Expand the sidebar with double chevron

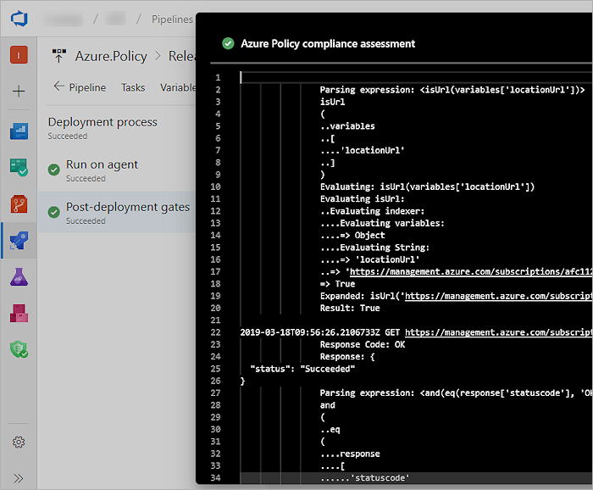(x=19, y=478)
